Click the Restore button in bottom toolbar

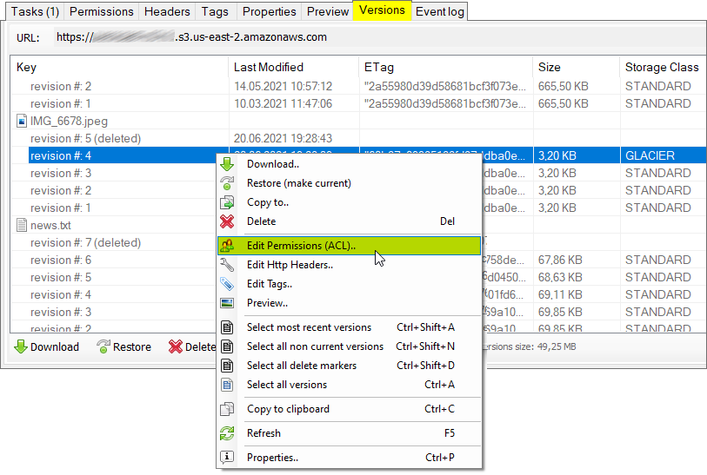(x=124, y=346)
